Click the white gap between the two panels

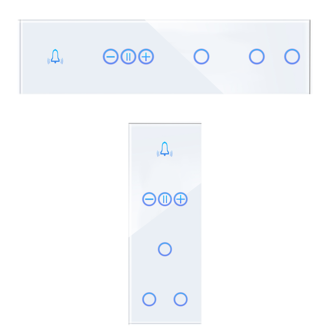pyautogui.click(x=165, y=109)
